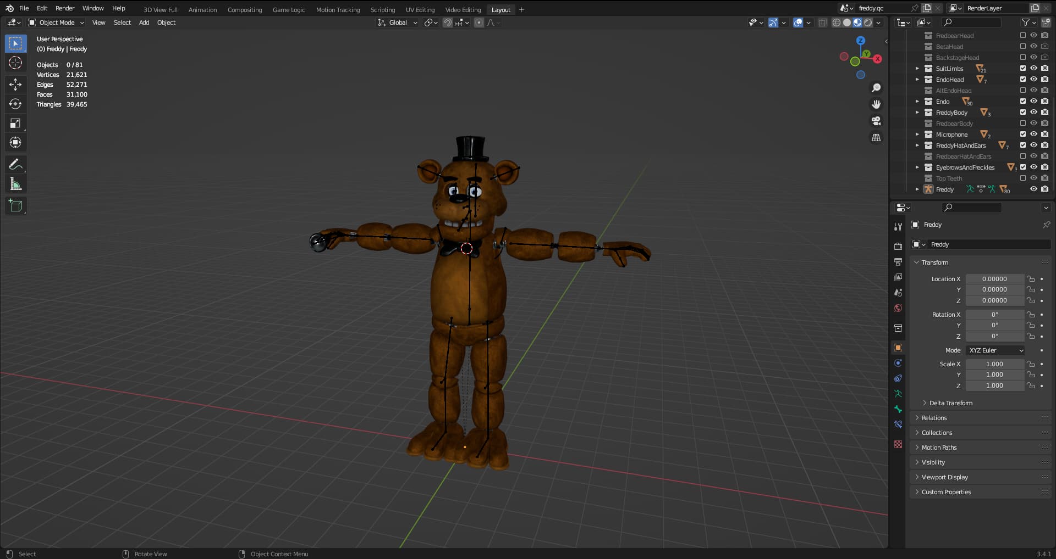This screenshot has height=559, width=1056.
Task: Open the Physics properties tab
Action: tap(898, 363)
